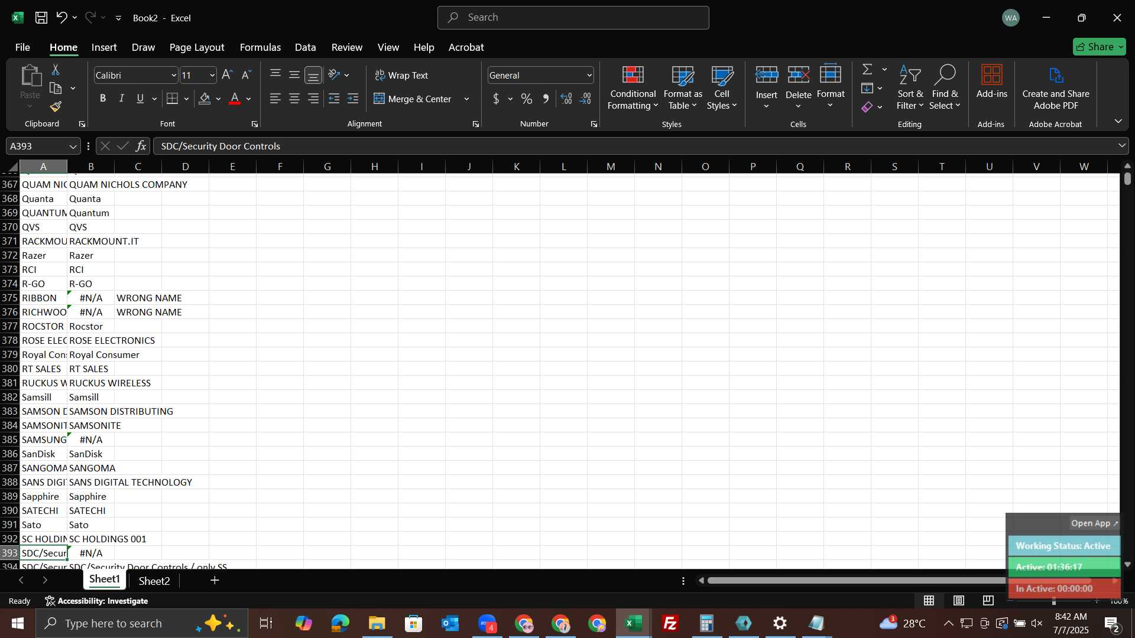
Task: Toggle Bold formatting
Action: [103, 99]
